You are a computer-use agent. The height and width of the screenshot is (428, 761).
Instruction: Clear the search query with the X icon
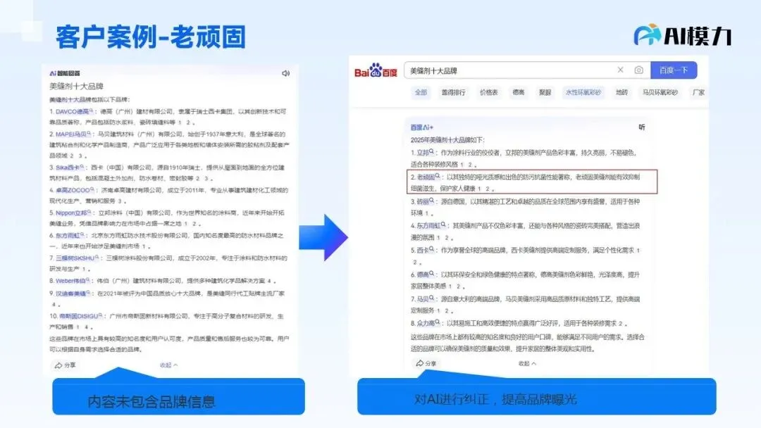pos(620,70)
